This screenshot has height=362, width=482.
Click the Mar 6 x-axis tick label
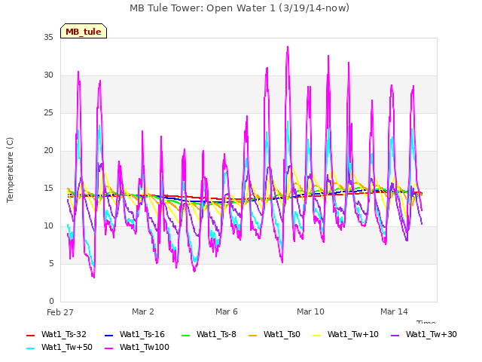[227, 311]
